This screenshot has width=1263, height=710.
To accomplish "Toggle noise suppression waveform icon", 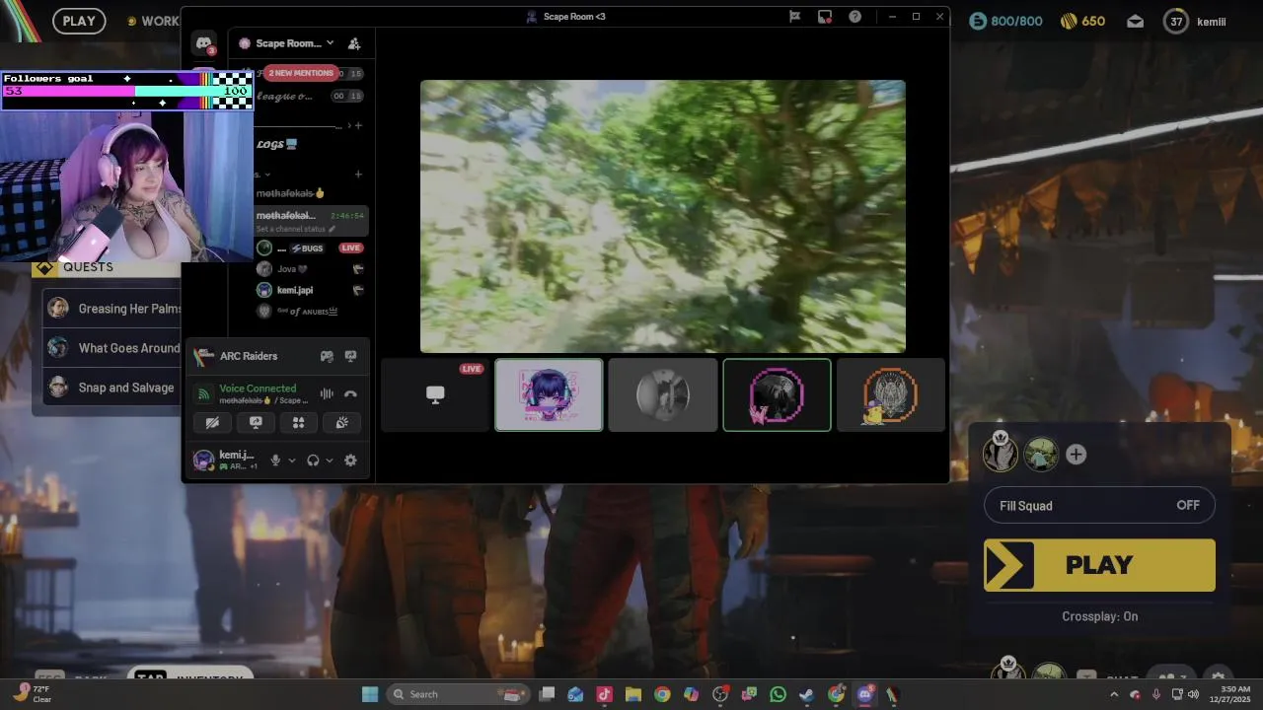I will point(327,393).
